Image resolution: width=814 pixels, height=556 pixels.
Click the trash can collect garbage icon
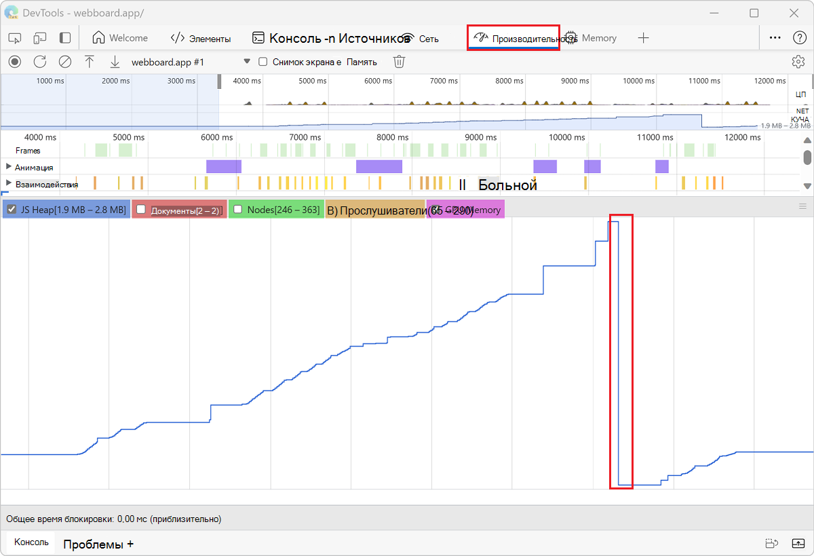tap(400, 62)
